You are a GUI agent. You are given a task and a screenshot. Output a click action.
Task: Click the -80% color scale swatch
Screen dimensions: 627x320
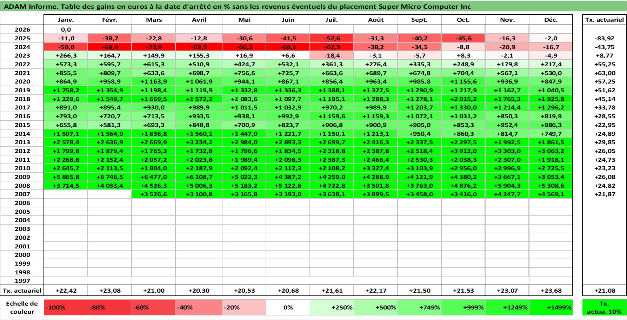[x=110, y=307]
